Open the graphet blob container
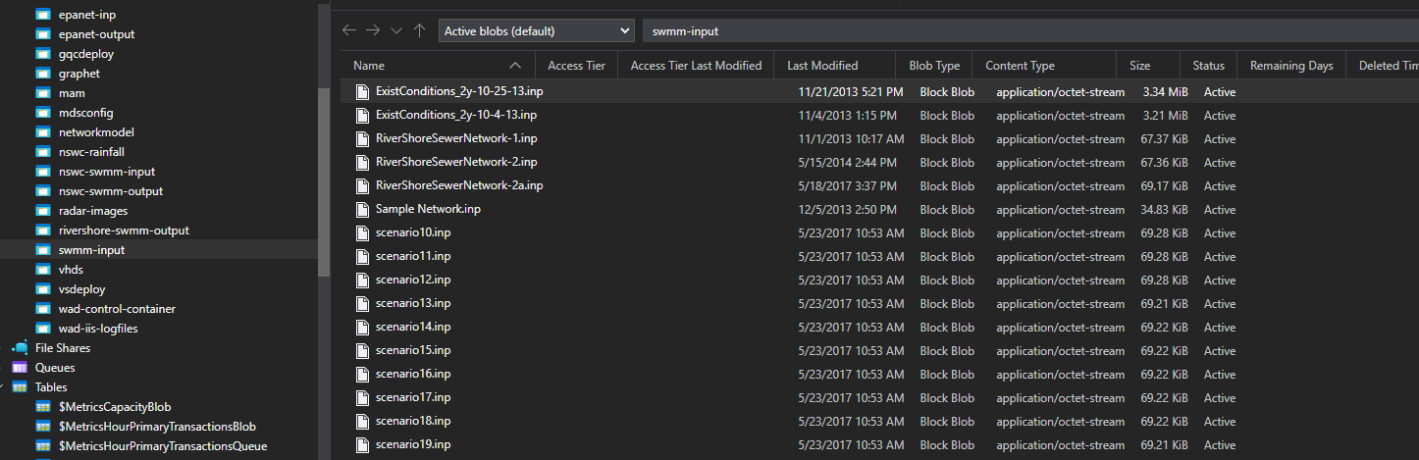1419x460 pixels. [79, 74]
